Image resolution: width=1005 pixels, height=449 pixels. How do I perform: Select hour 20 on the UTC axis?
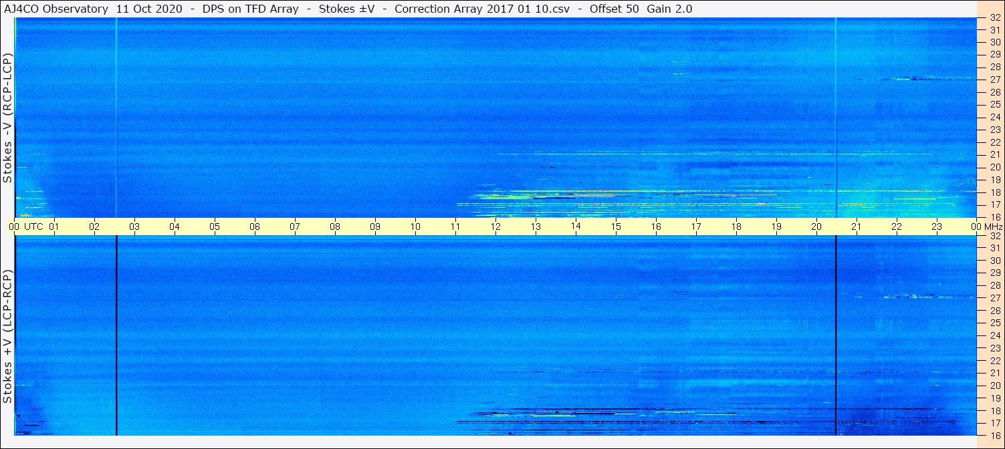[816, 227]
